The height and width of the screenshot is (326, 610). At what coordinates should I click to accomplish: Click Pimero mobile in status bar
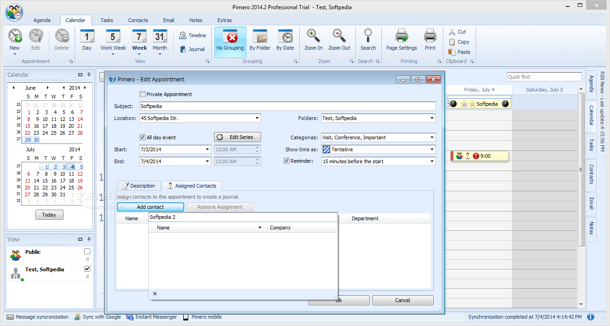click(202, 317)
